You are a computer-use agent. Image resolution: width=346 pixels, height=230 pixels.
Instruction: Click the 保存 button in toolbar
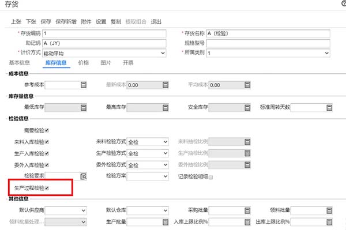(46, 21)
